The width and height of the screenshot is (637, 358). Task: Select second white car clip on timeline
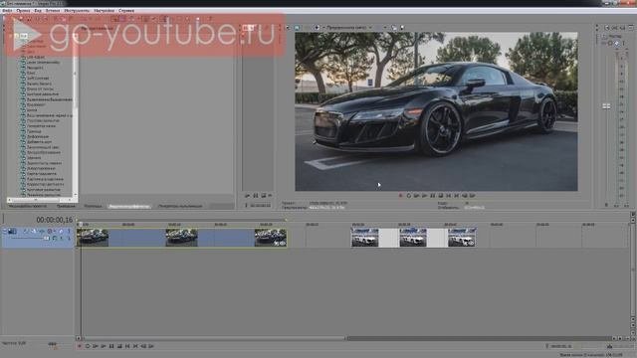pos(413,238)
